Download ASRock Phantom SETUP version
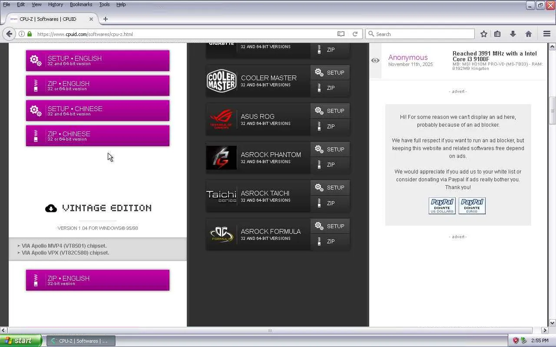The image size is (556, 347). coord(330,149)
